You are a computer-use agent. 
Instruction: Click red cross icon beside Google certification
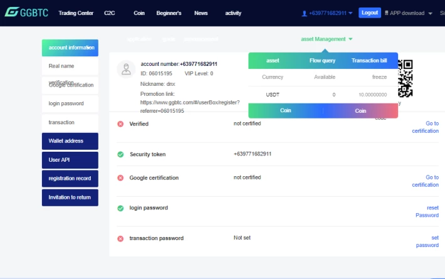pos(120,178)
